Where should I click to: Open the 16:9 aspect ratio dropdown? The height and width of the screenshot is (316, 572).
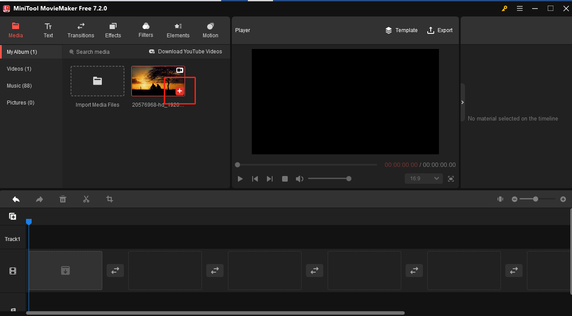tap(424, 179)
